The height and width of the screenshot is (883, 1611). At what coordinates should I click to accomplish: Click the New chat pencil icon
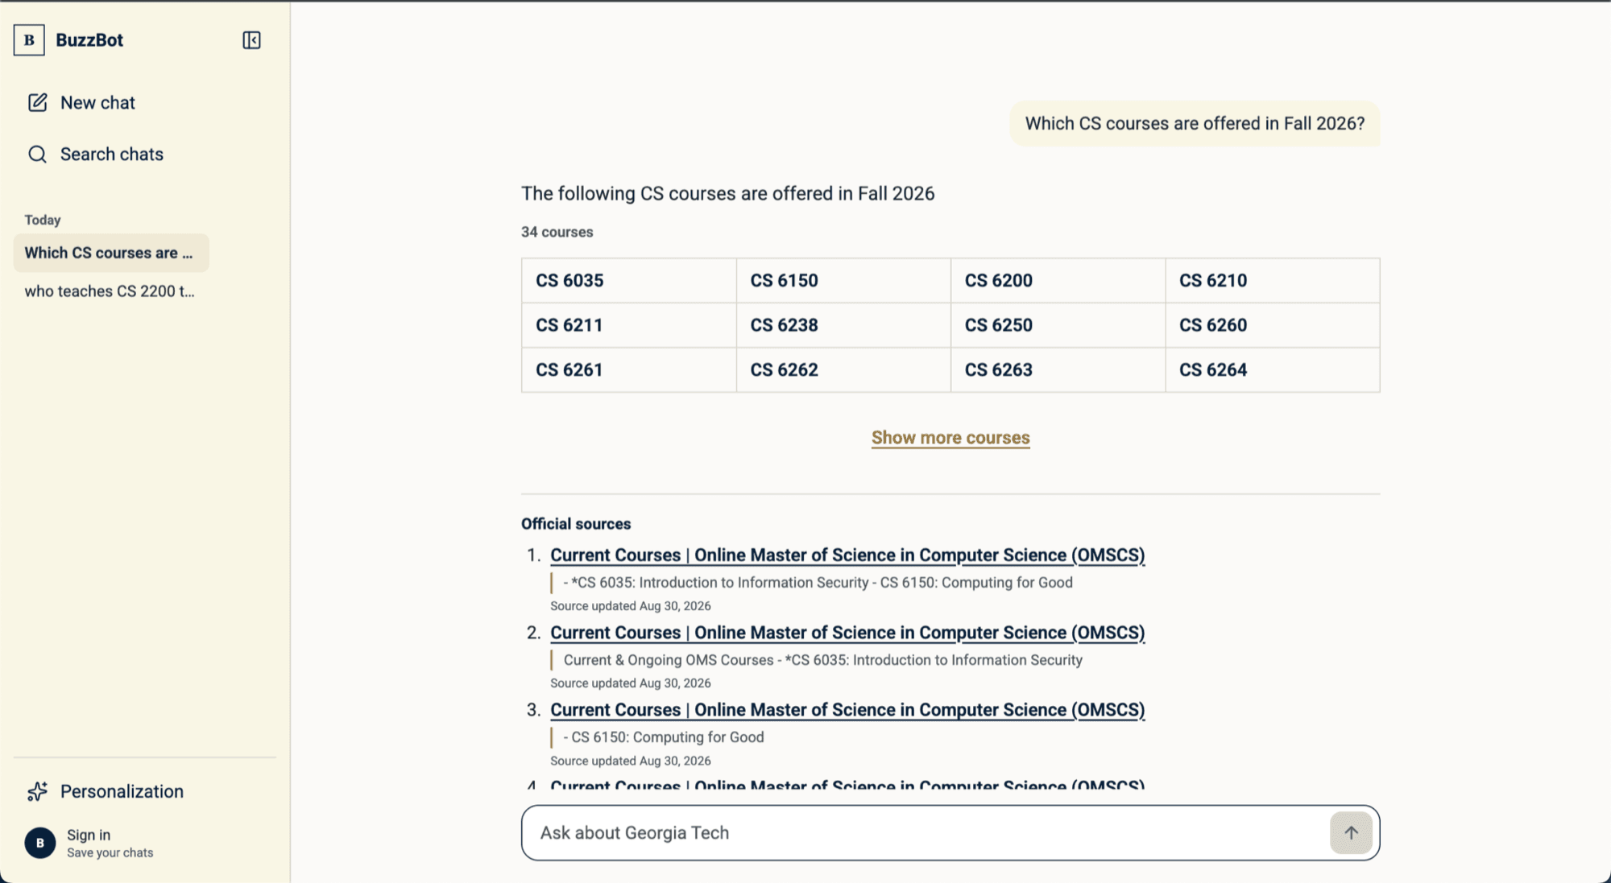[x=37, y=103]
